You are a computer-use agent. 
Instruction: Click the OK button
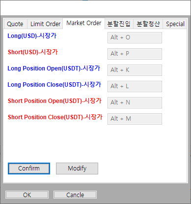pyautogui.click(x=27, y=195)
